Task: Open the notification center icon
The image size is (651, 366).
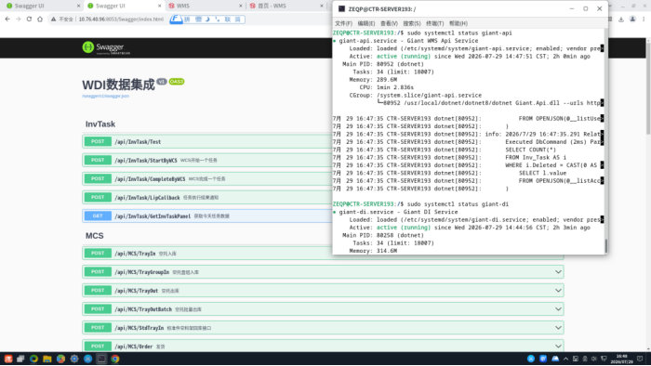Action: coord(640,359)
